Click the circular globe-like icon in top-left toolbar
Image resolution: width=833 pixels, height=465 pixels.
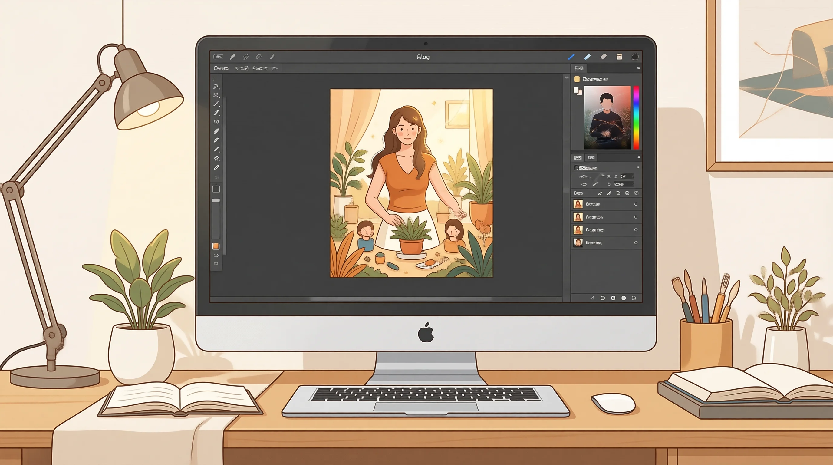tap(259, 57)
